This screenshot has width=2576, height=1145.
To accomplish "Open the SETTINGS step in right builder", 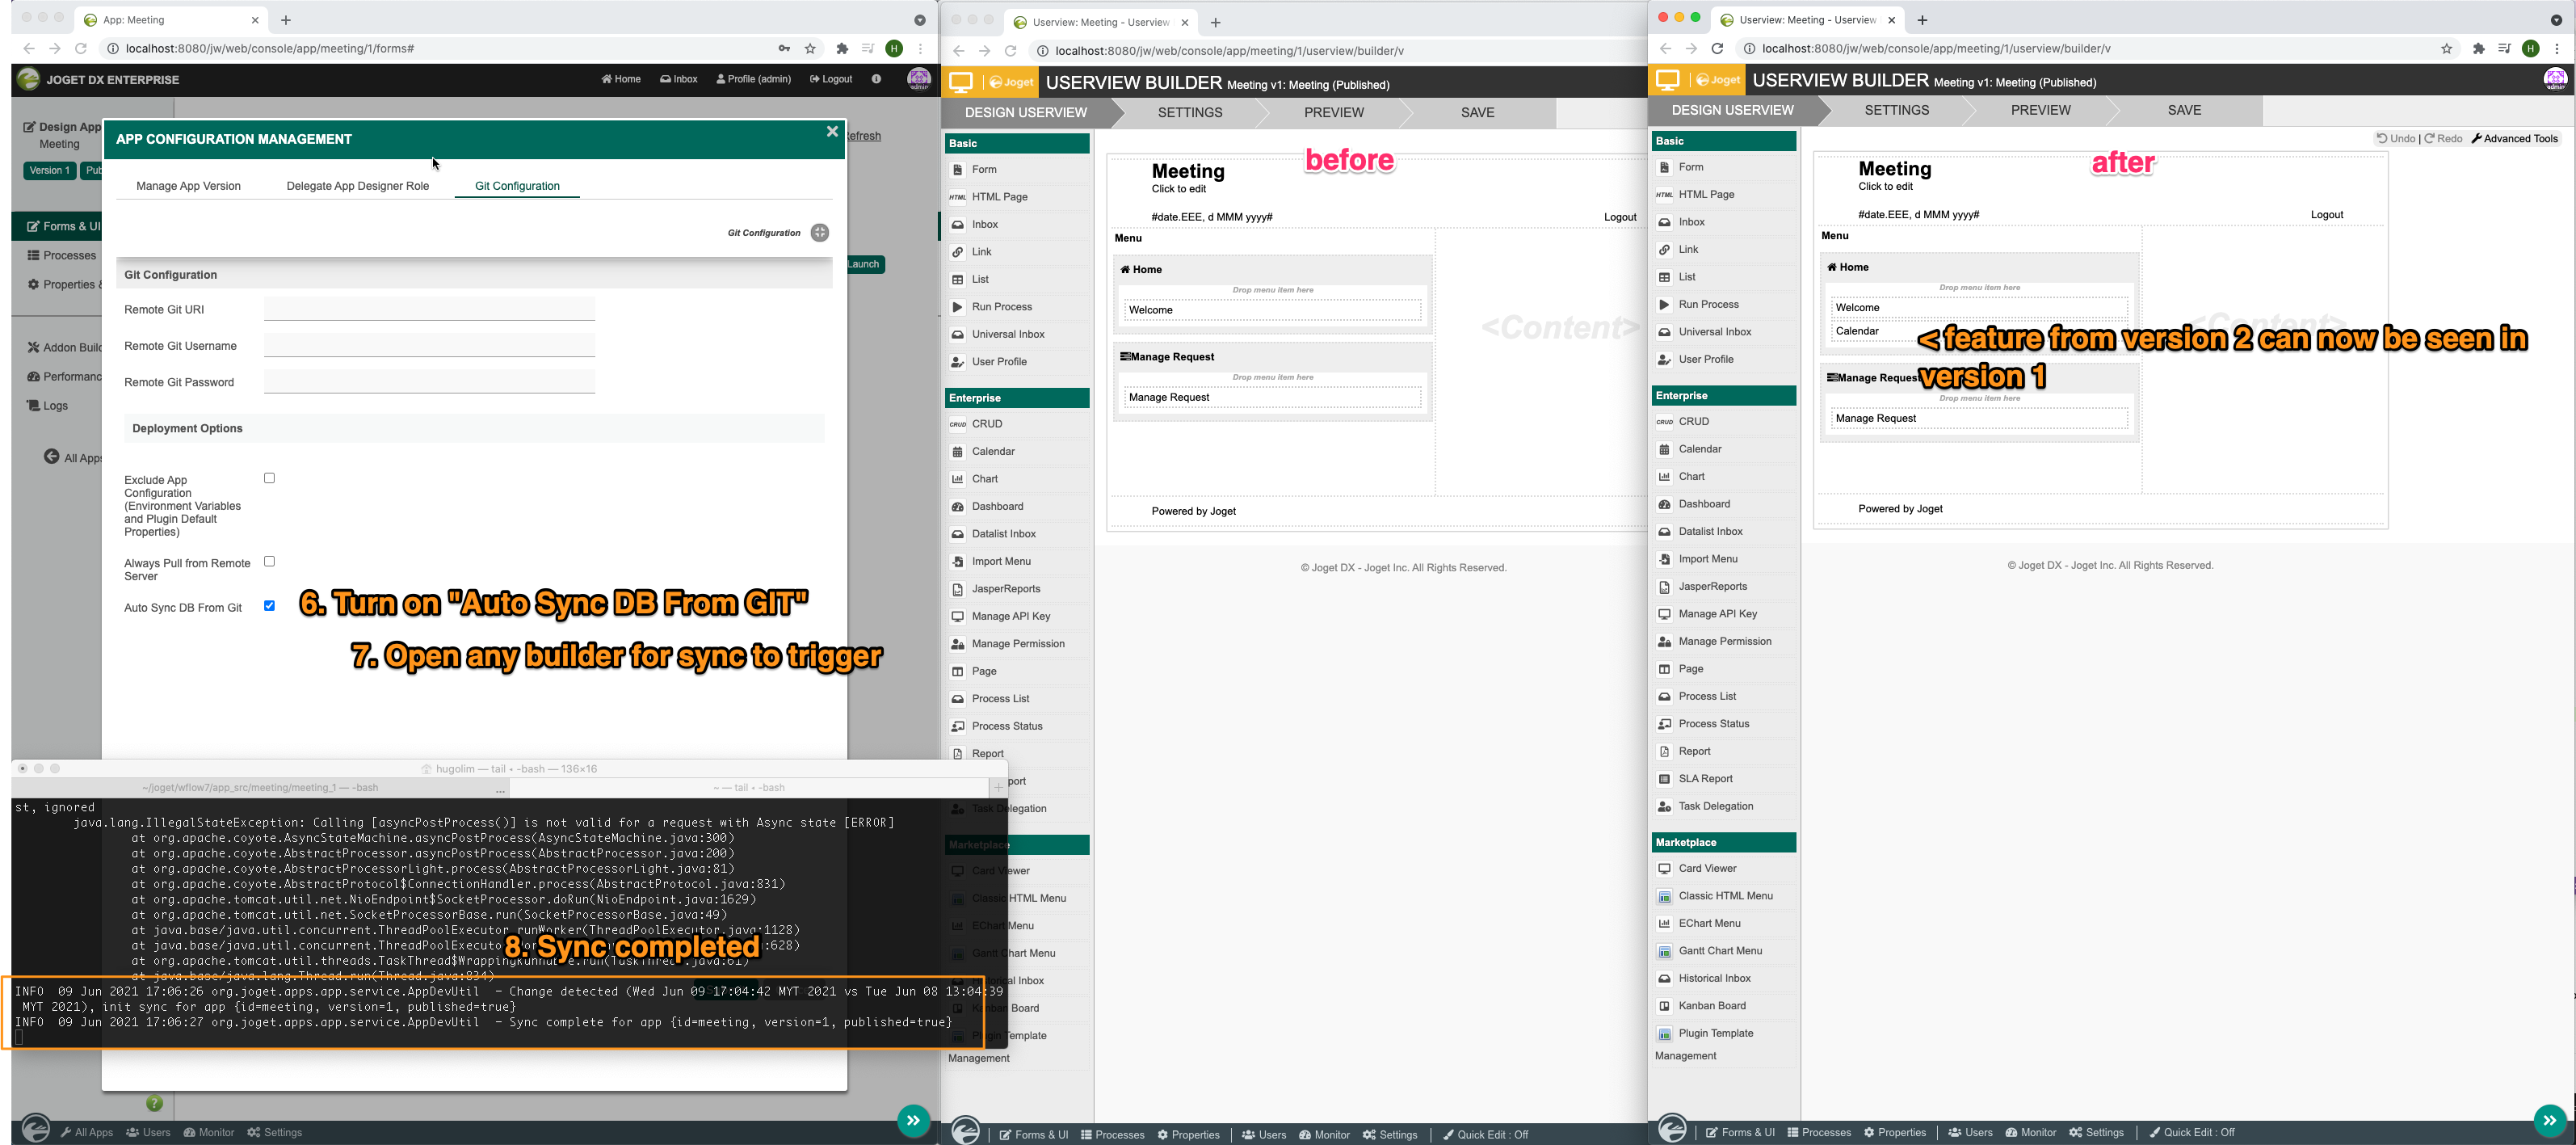I will (1896, 110).
